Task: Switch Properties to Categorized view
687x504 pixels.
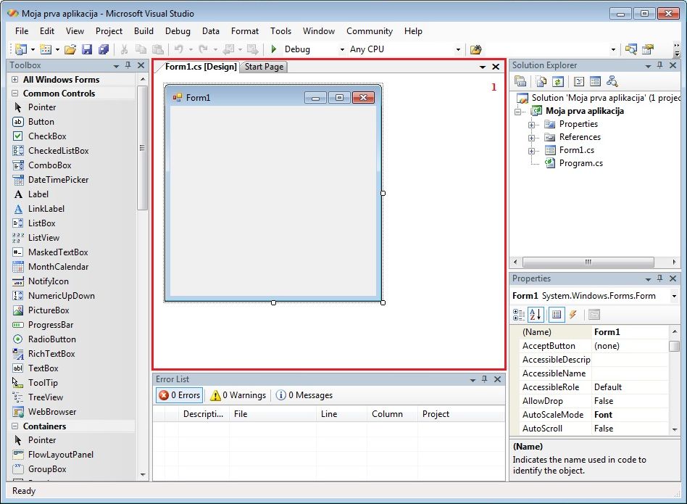Action: [519, 314]
